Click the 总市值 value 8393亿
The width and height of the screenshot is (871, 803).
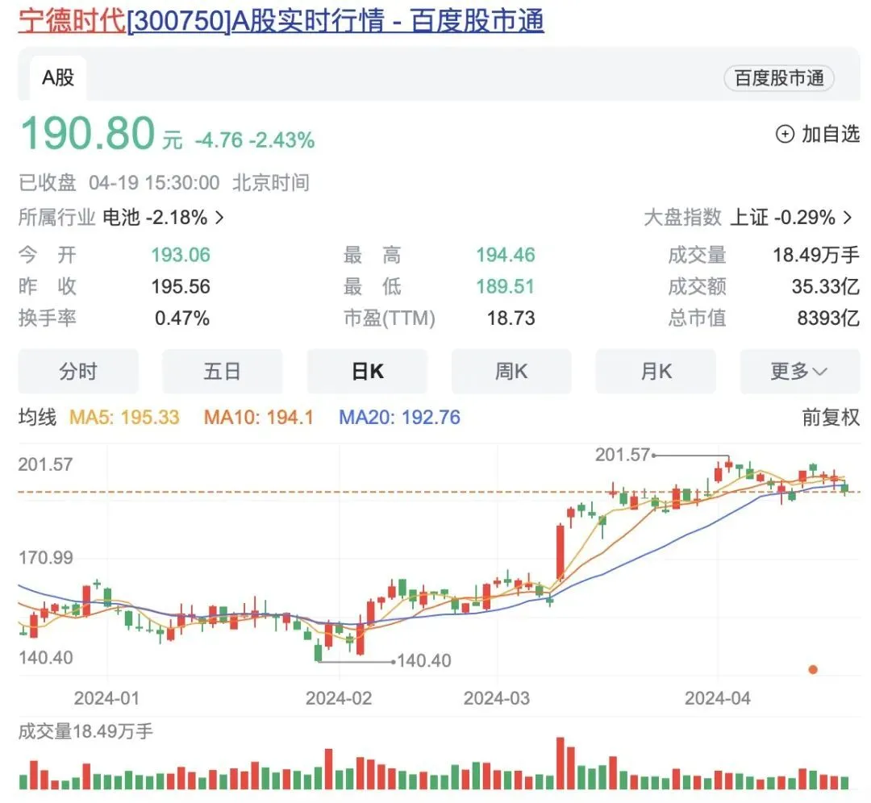[x=828, y=318]
